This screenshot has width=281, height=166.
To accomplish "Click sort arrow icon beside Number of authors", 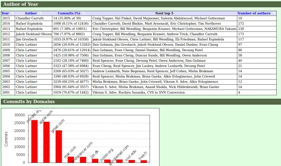I will (274, 13).
